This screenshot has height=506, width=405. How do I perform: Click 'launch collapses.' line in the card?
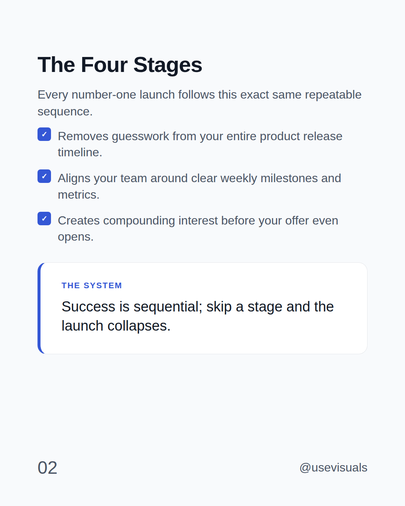point(116,326)
